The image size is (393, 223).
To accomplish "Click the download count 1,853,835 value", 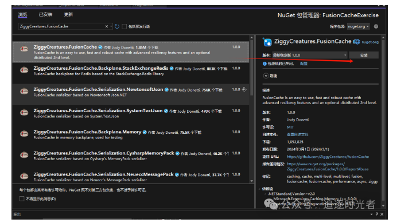I will click(x=295, y=142).
